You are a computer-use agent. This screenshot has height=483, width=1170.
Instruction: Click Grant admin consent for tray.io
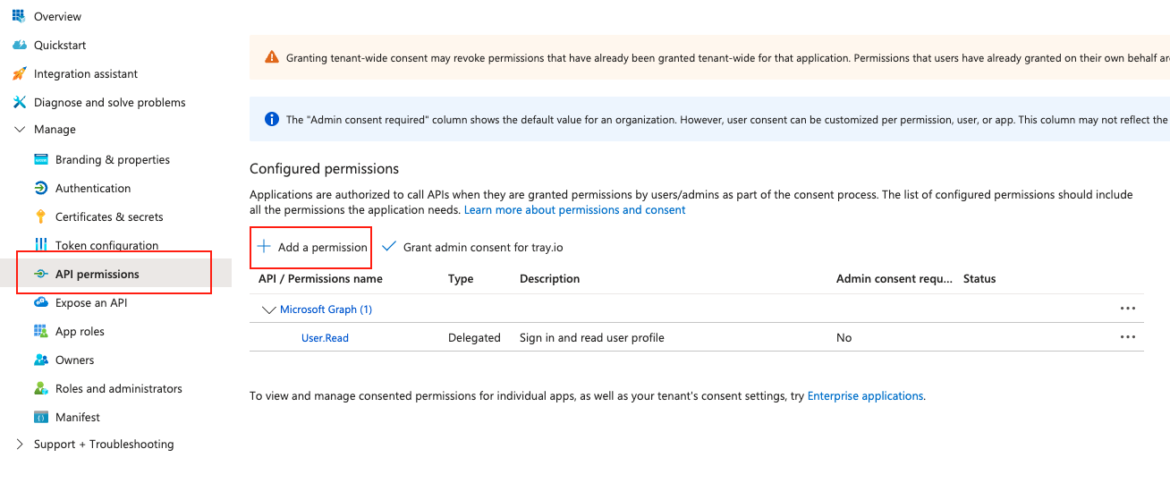click(x=472, y=247)
